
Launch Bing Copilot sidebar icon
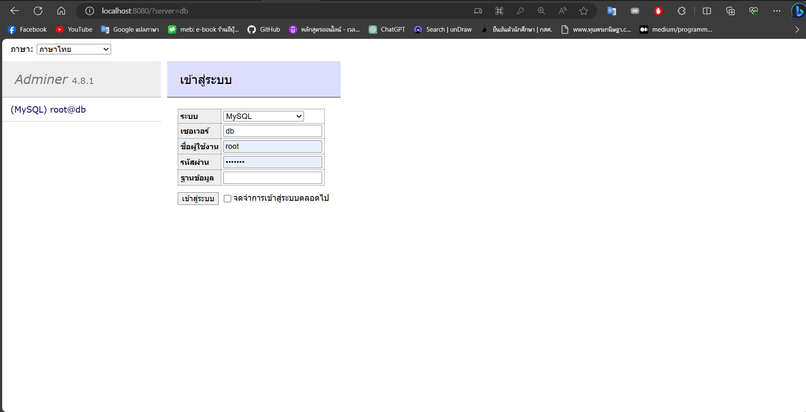pyautogui.click(x=798, y=11)
